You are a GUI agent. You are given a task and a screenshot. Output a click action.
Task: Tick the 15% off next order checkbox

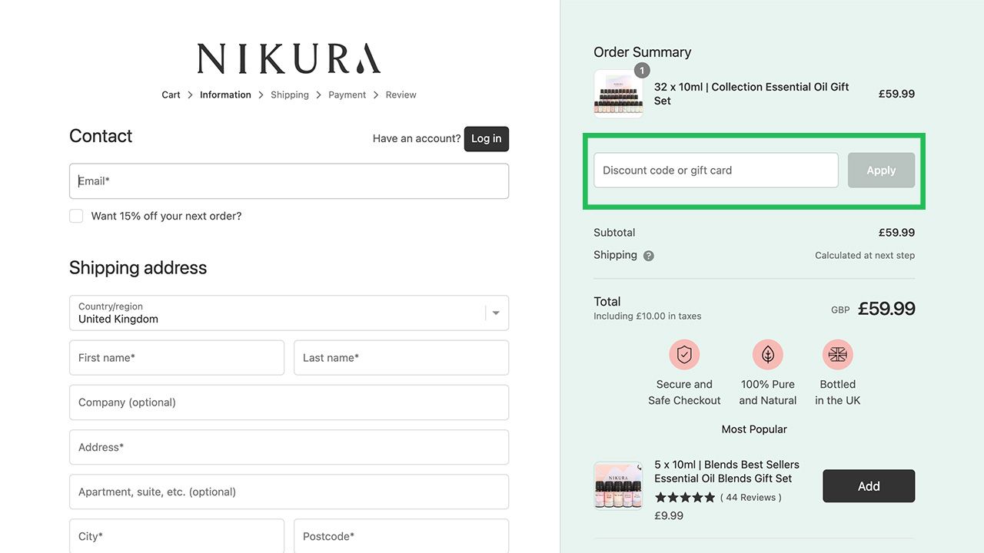coord(76,216)
